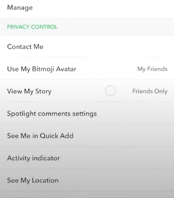Open the See My Location setting
The image size is (174, 198).
[87, 180]
